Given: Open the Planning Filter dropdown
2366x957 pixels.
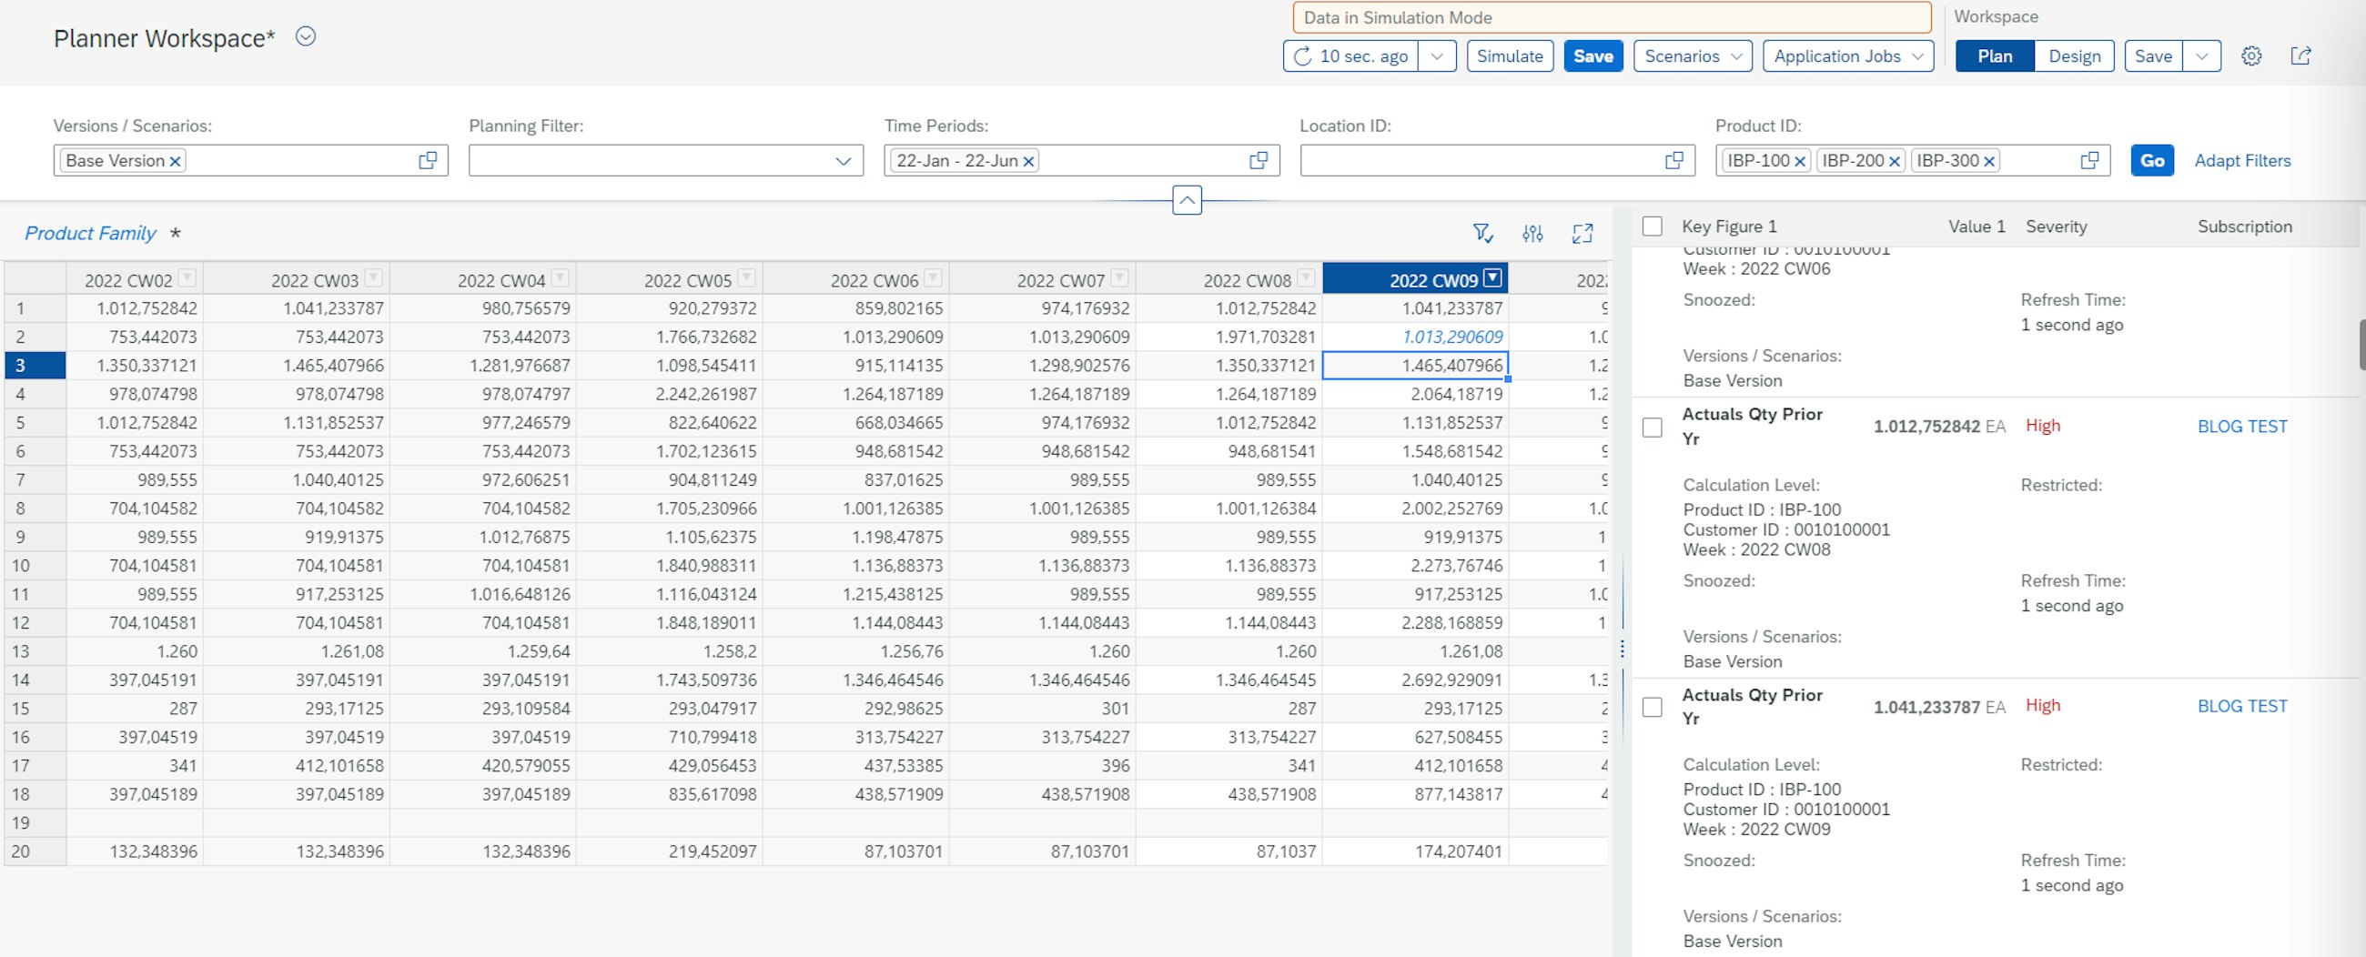Looking at the screenshot, I should point(843,161).
